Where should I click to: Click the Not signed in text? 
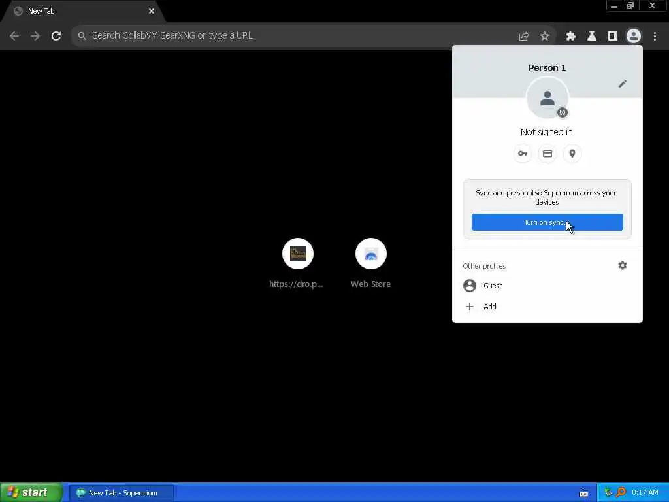[547, 132]
